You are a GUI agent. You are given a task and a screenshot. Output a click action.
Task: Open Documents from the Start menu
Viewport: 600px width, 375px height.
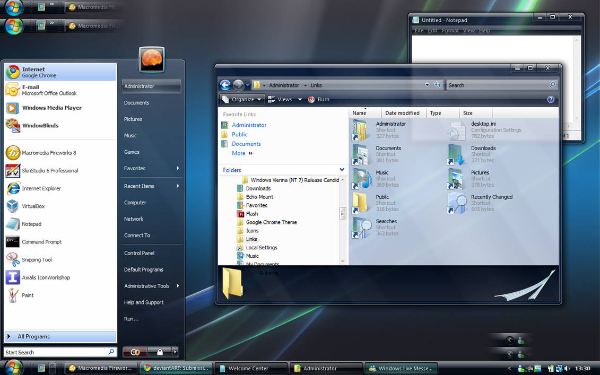136,102
